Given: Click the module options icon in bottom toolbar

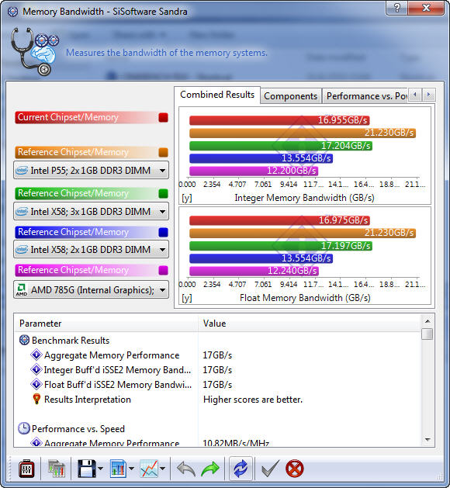Looking at the screenshot, I should tap(26, 469).
